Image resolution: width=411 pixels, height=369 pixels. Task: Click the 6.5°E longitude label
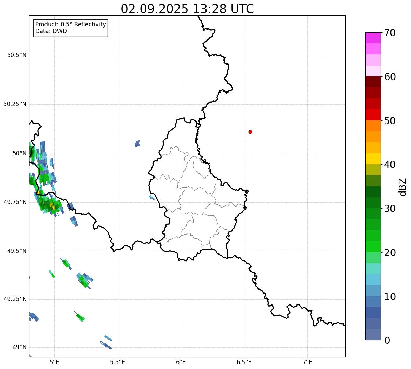click(x=244, y=362)
